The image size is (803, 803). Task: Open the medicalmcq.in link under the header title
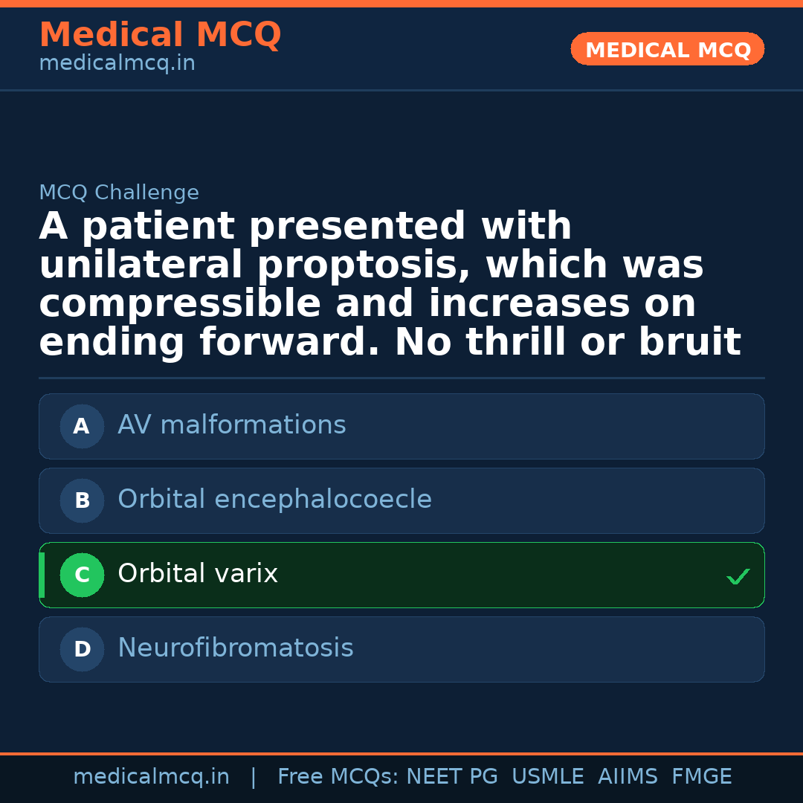(x=117, y=64)
